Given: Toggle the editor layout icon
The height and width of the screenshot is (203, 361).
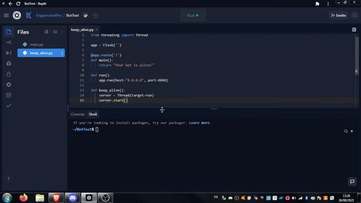Looking at the screenshot, I should click(x=354, y=30).
